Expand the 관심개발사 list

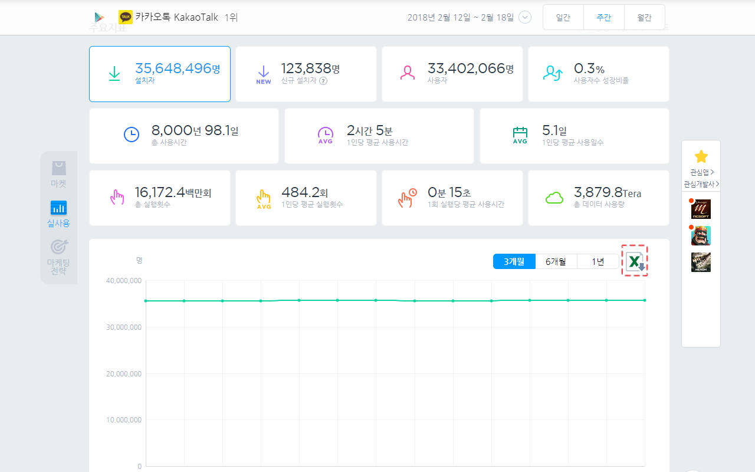click(701, 184)
